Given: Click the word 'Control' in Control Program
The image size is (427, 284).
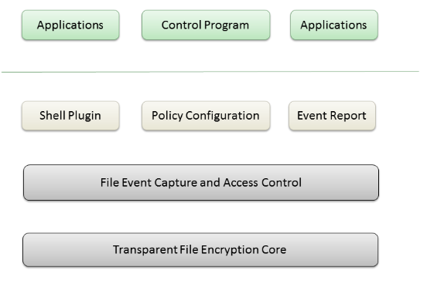Looking at the screenshot, I should [182, 25].
